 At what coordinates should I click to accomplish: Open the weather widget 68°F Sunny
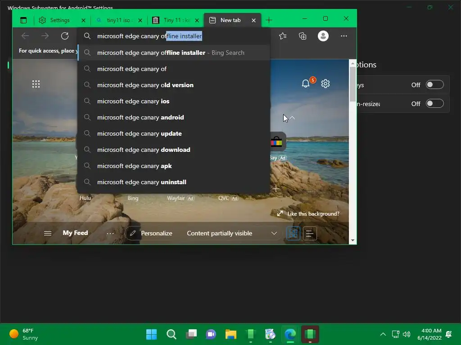pyautogui.click(x=24, y=334)
